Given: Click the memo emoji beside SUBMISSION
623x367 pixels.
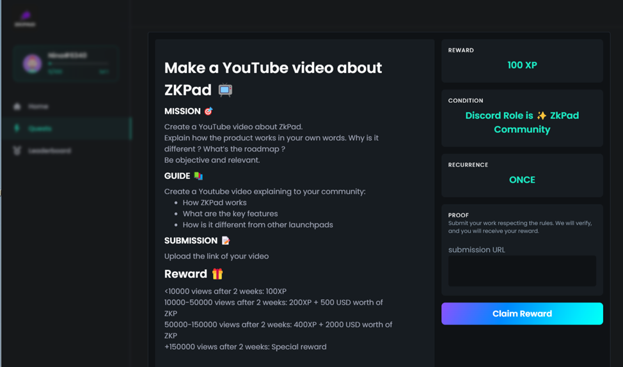Looking at the screenshot, I should 226,240.
